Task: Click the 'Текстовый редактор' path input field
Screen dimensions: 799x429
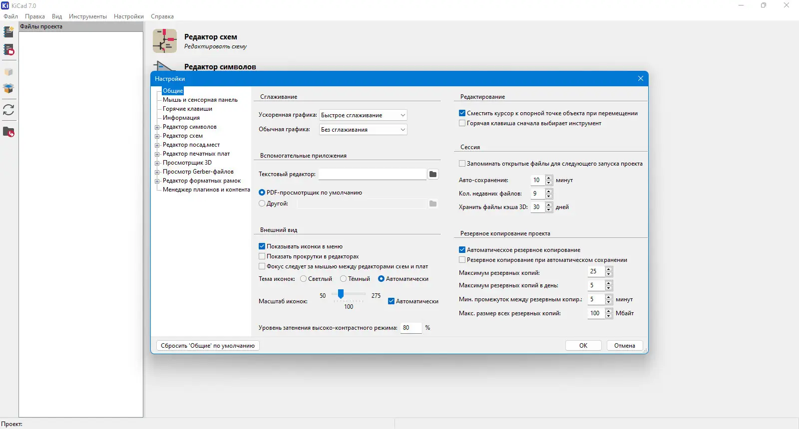Action: click(373, 174)
